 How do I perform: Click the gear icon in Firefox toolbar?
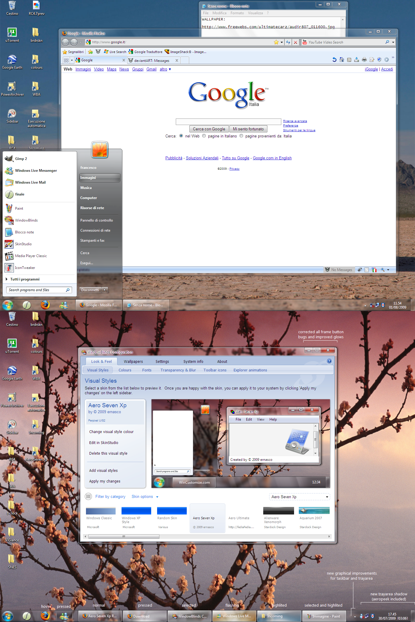click(x=387, y=60)
